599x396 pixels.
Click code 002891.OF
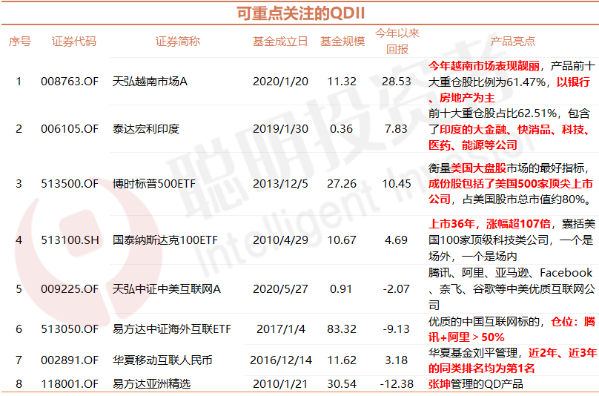pos(70,360)
